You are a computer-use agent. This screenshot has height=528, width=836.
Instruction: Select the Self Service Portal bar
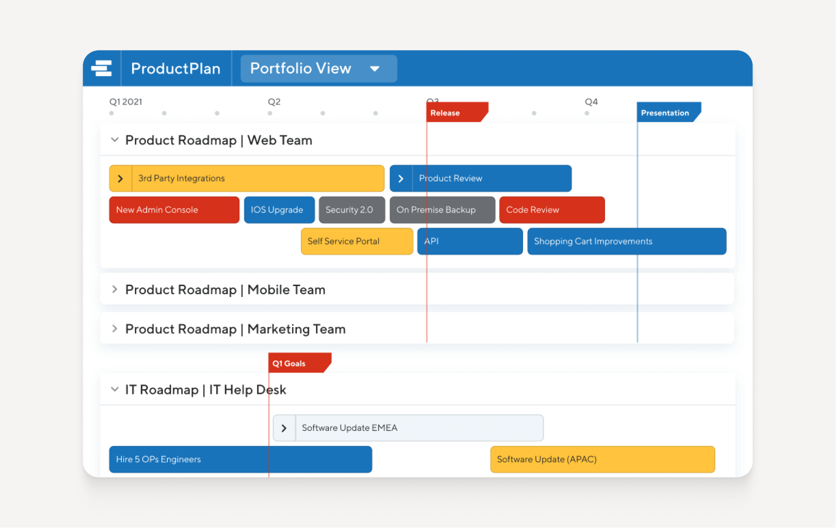tap(356, 241)
